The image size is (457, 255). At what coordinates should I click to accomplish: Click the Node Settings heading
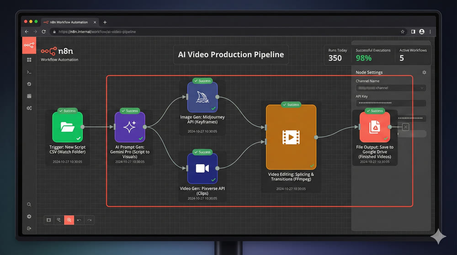pyautogui.click(x=369, y=72)
